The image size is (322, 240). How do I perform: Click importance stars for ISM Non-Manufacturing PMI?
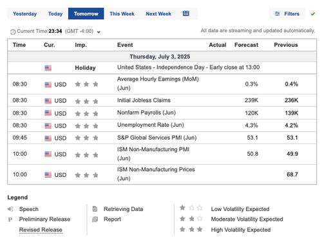tap(86, 154)
